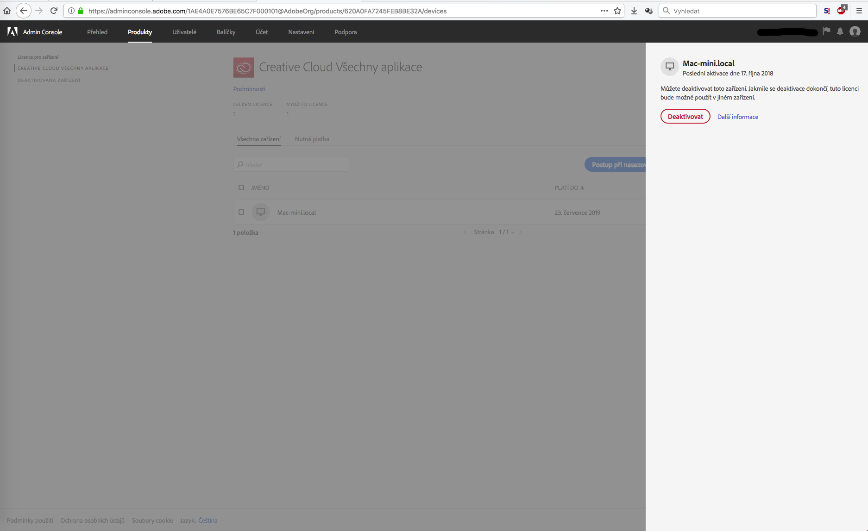The width and height of the screenshot is (868, 531).
Task: Click the site information icon in address bar
Action: tap(71, 11)
